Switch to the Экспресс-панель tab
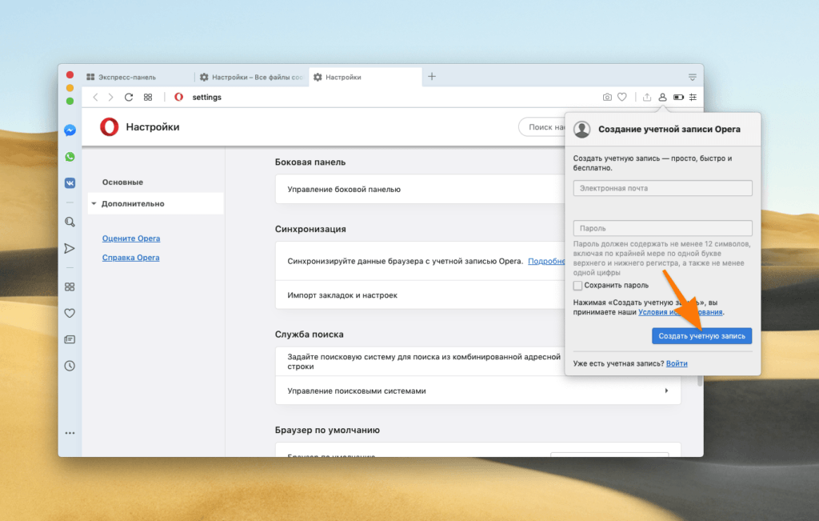This screenshot has width=819, height=521. (x=136, y=78)
